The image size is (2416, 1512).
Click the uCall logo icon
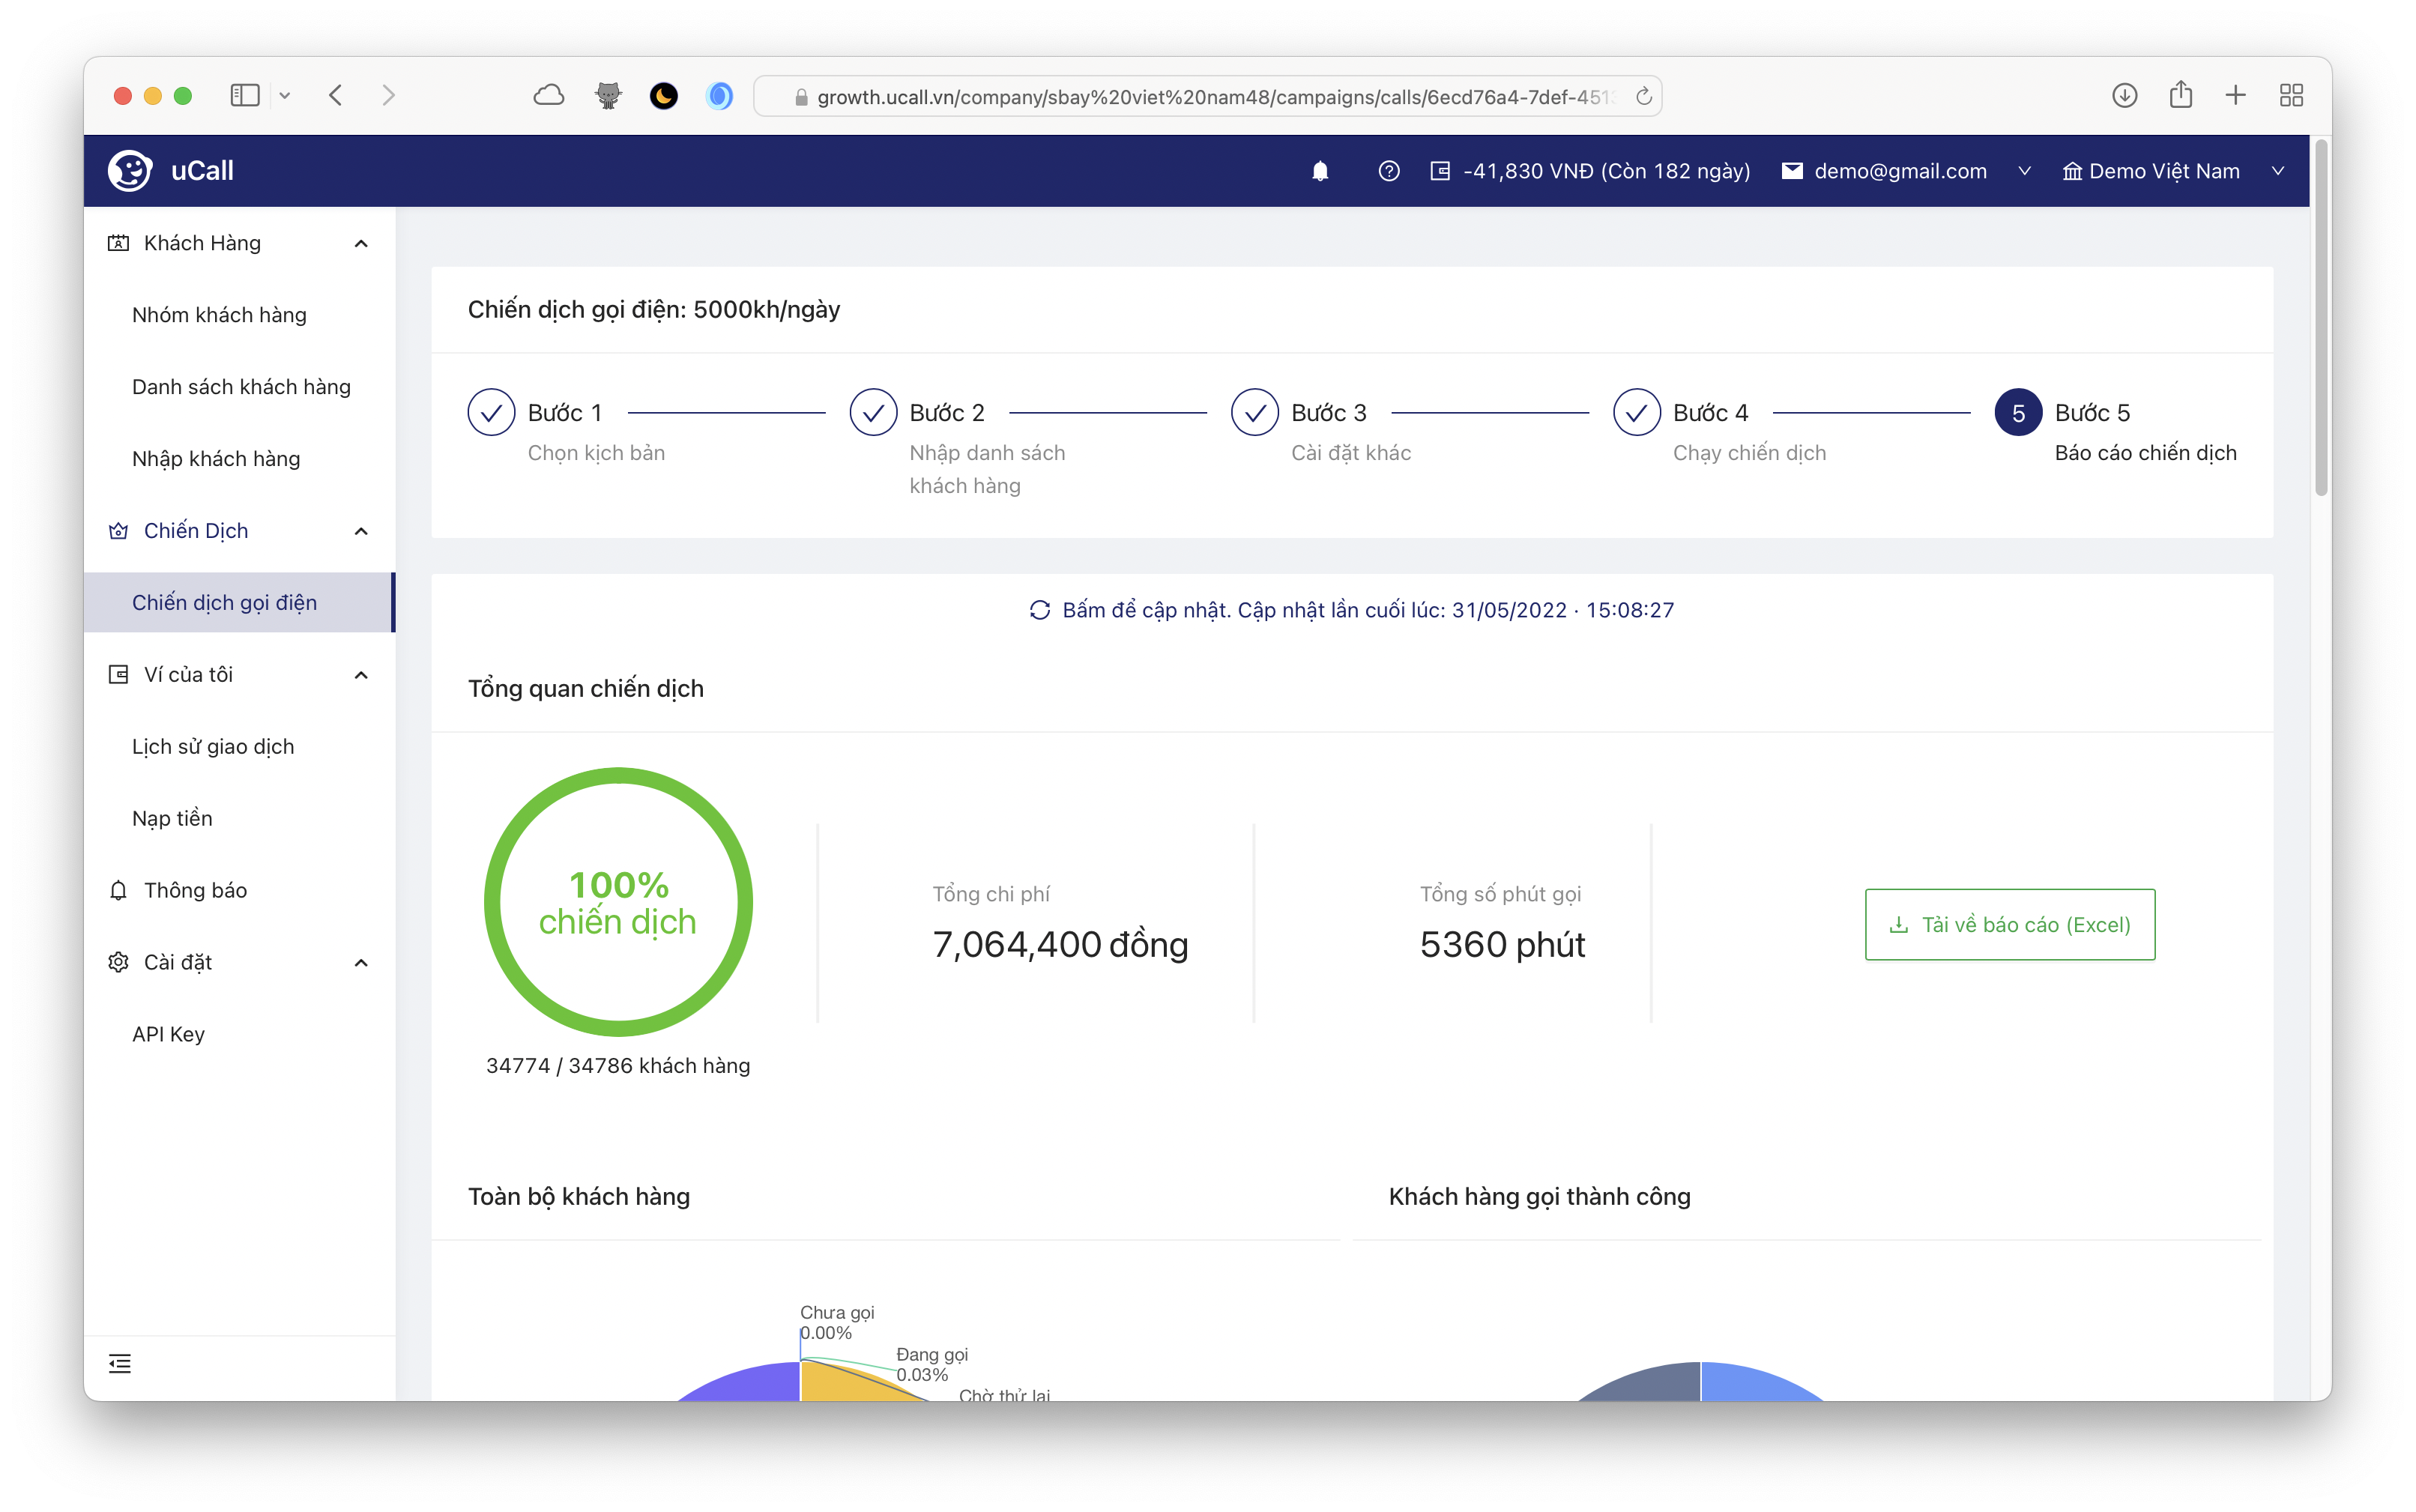[130, 171]
